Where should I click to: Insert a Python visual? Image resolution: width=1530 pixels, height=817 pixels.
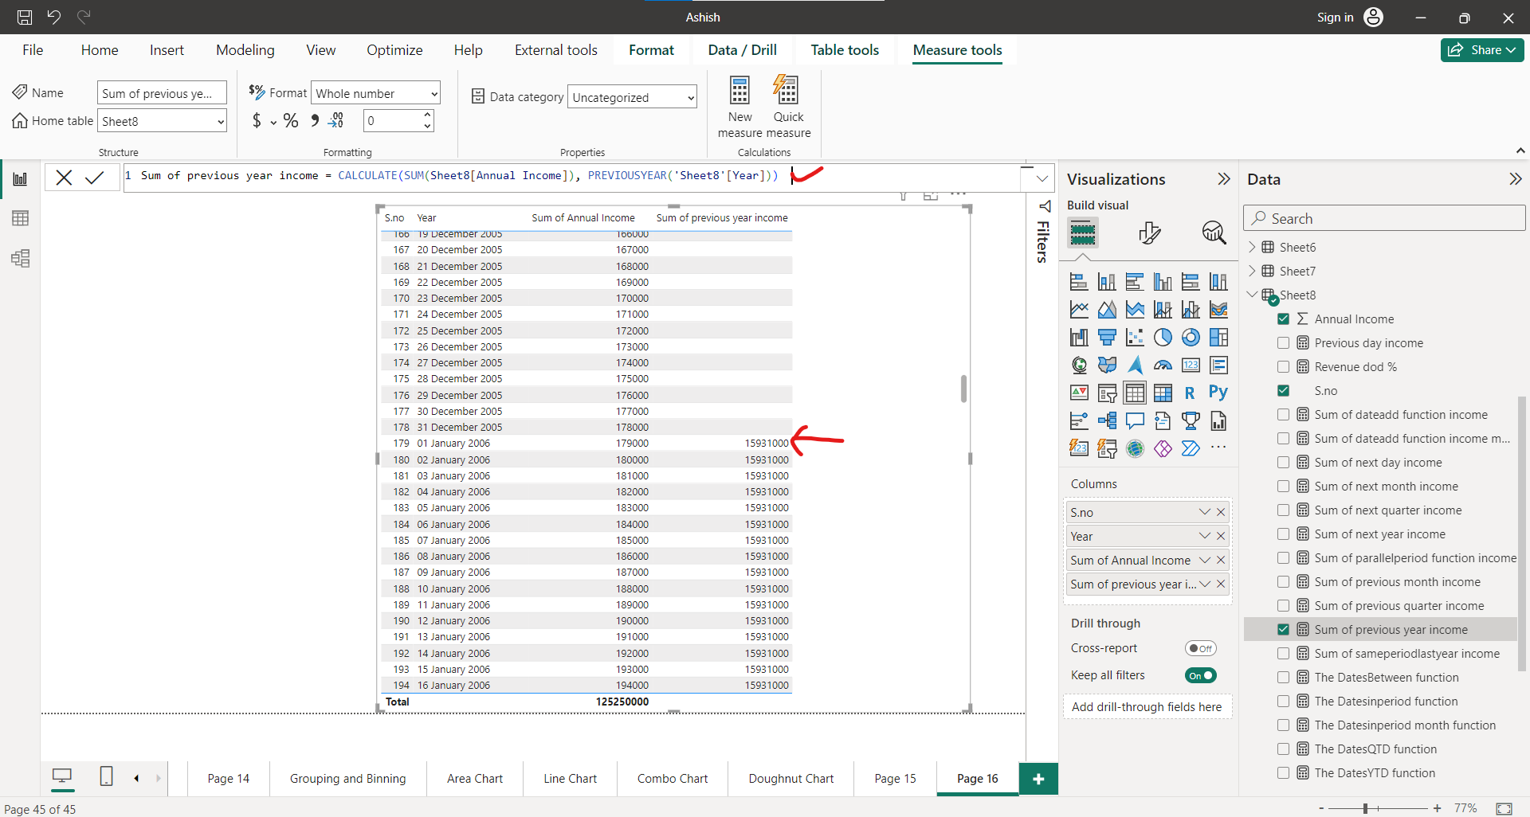pyautogui.click(x=1218, y=392)
